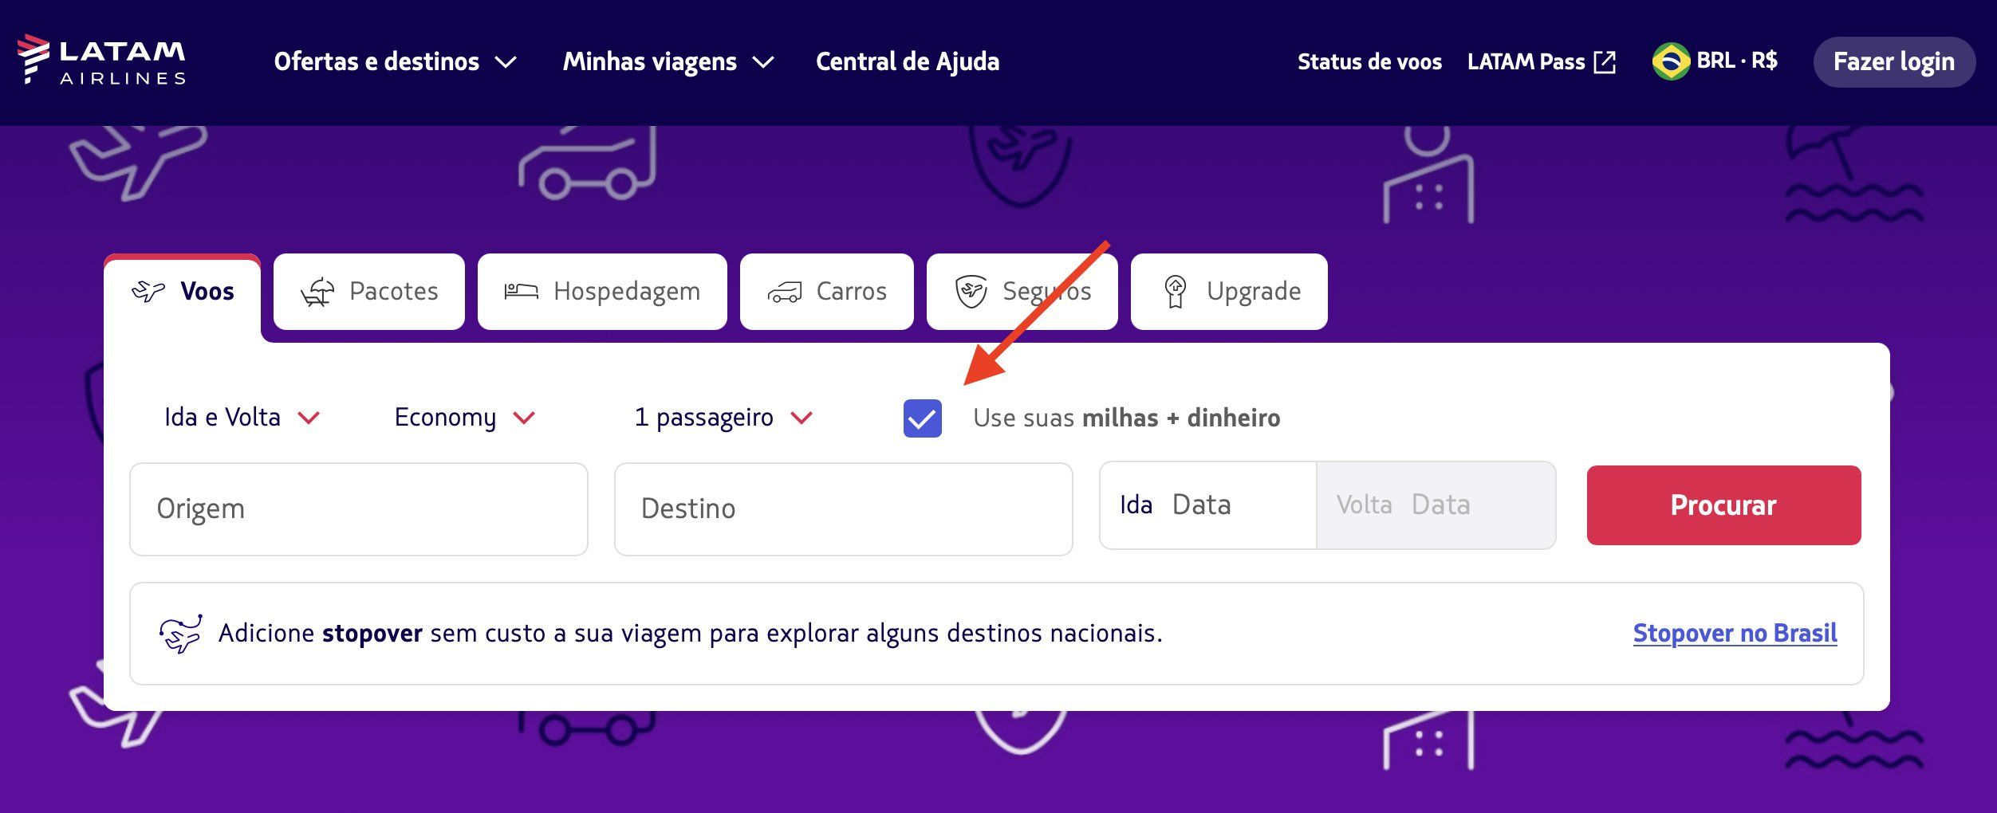Click the red Procurar search button
Screen dimensions: 1997x813
click(1723, 505)
